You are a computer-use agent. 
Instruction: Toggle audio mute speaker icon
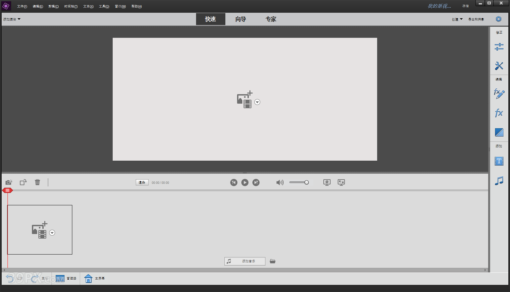click(280, 182)
